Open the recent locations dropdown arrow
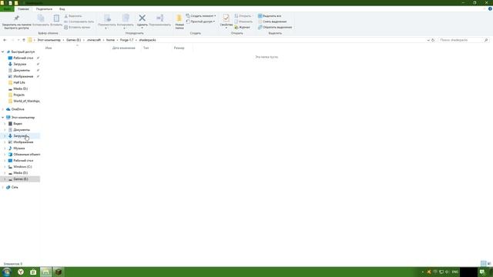 (x=18, y=40)
